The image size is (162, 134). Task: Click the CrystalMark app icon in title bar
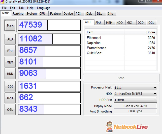click(x=2, y=2)
